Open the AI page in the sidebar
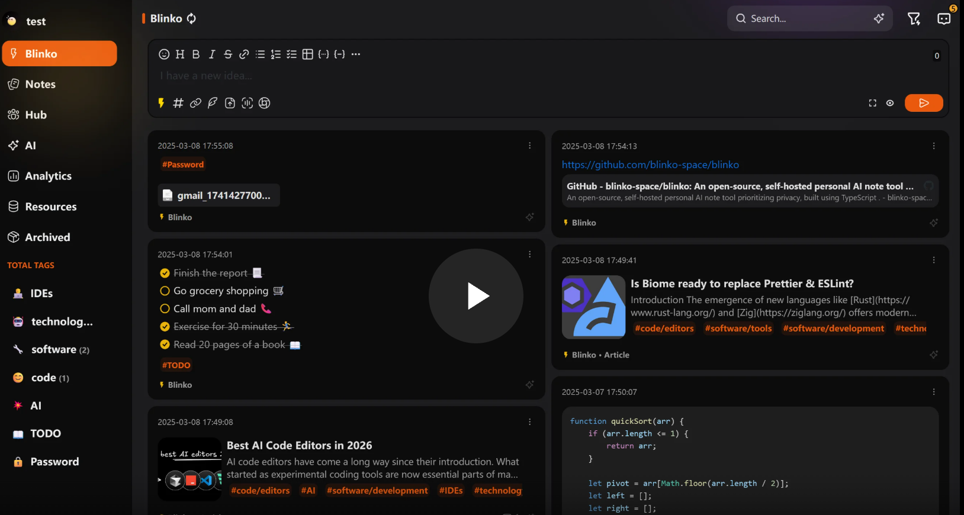Image resolution: width=964 pixels, height=515 pixels. pyautogui.click(x=59, y=146)
